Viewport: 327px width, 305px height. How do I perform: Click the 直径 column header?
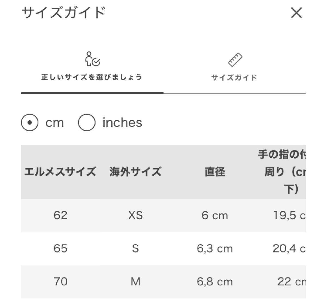tap(215, 172)
